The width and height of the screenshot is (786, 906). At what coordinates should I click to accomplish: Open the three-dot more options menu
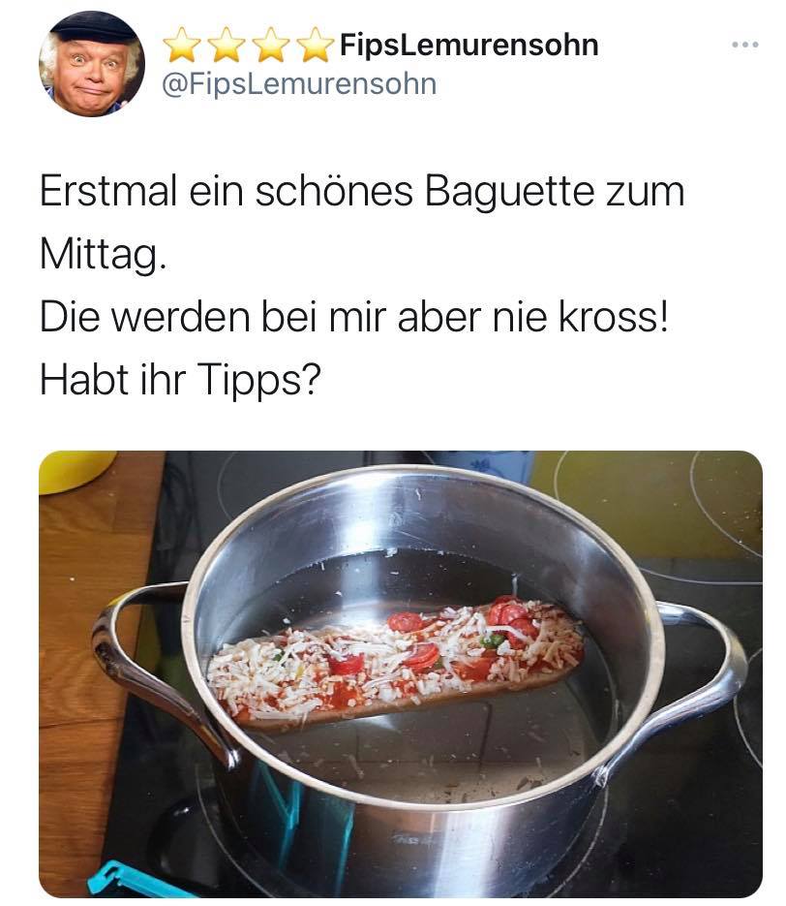pyautogui.click(x=744, y=45)
